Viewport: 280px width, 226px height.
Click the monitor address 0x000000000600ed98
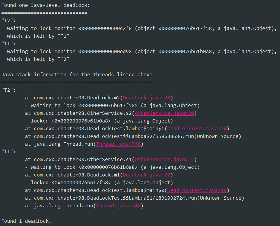point(105,52)
